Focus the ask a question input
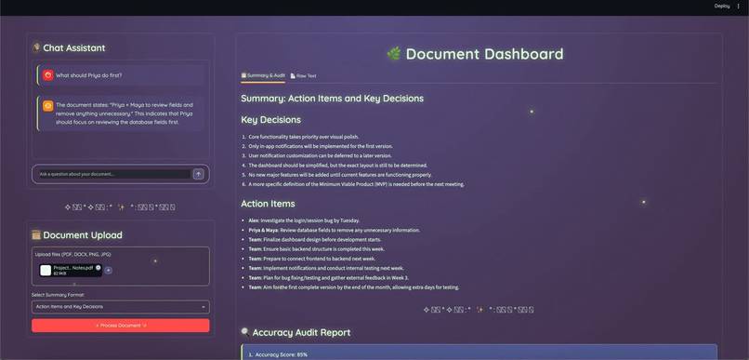 pos(114,175)
